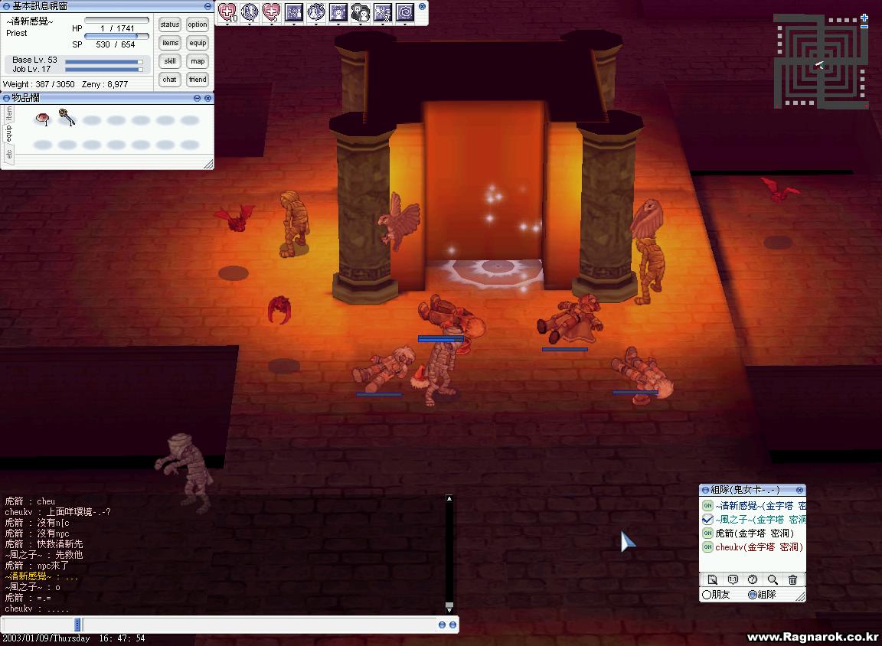Use the Heal skill marked level 5
Screen dimensions: 882x646
tap(271, 11)
